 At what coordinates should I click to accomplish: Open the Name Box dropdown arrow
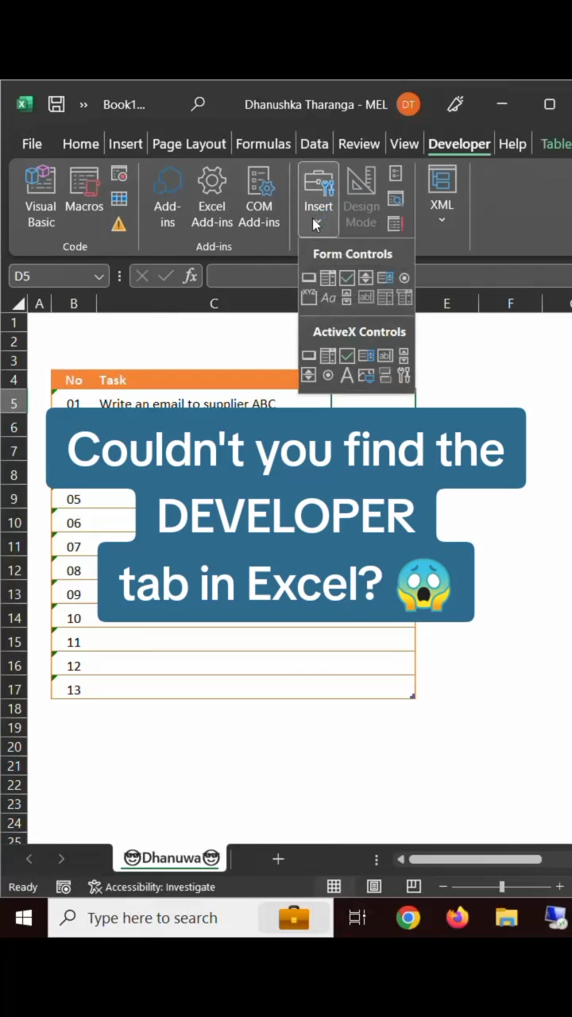pyautogui.click(x=99, y=276)
